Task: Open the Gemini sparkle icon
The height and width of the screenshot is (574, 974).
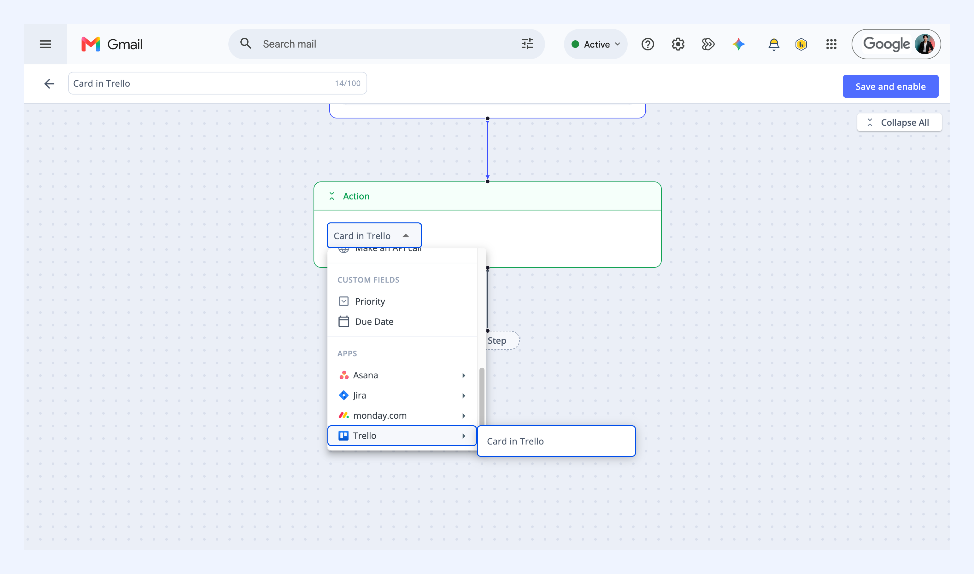Action: 738,44
